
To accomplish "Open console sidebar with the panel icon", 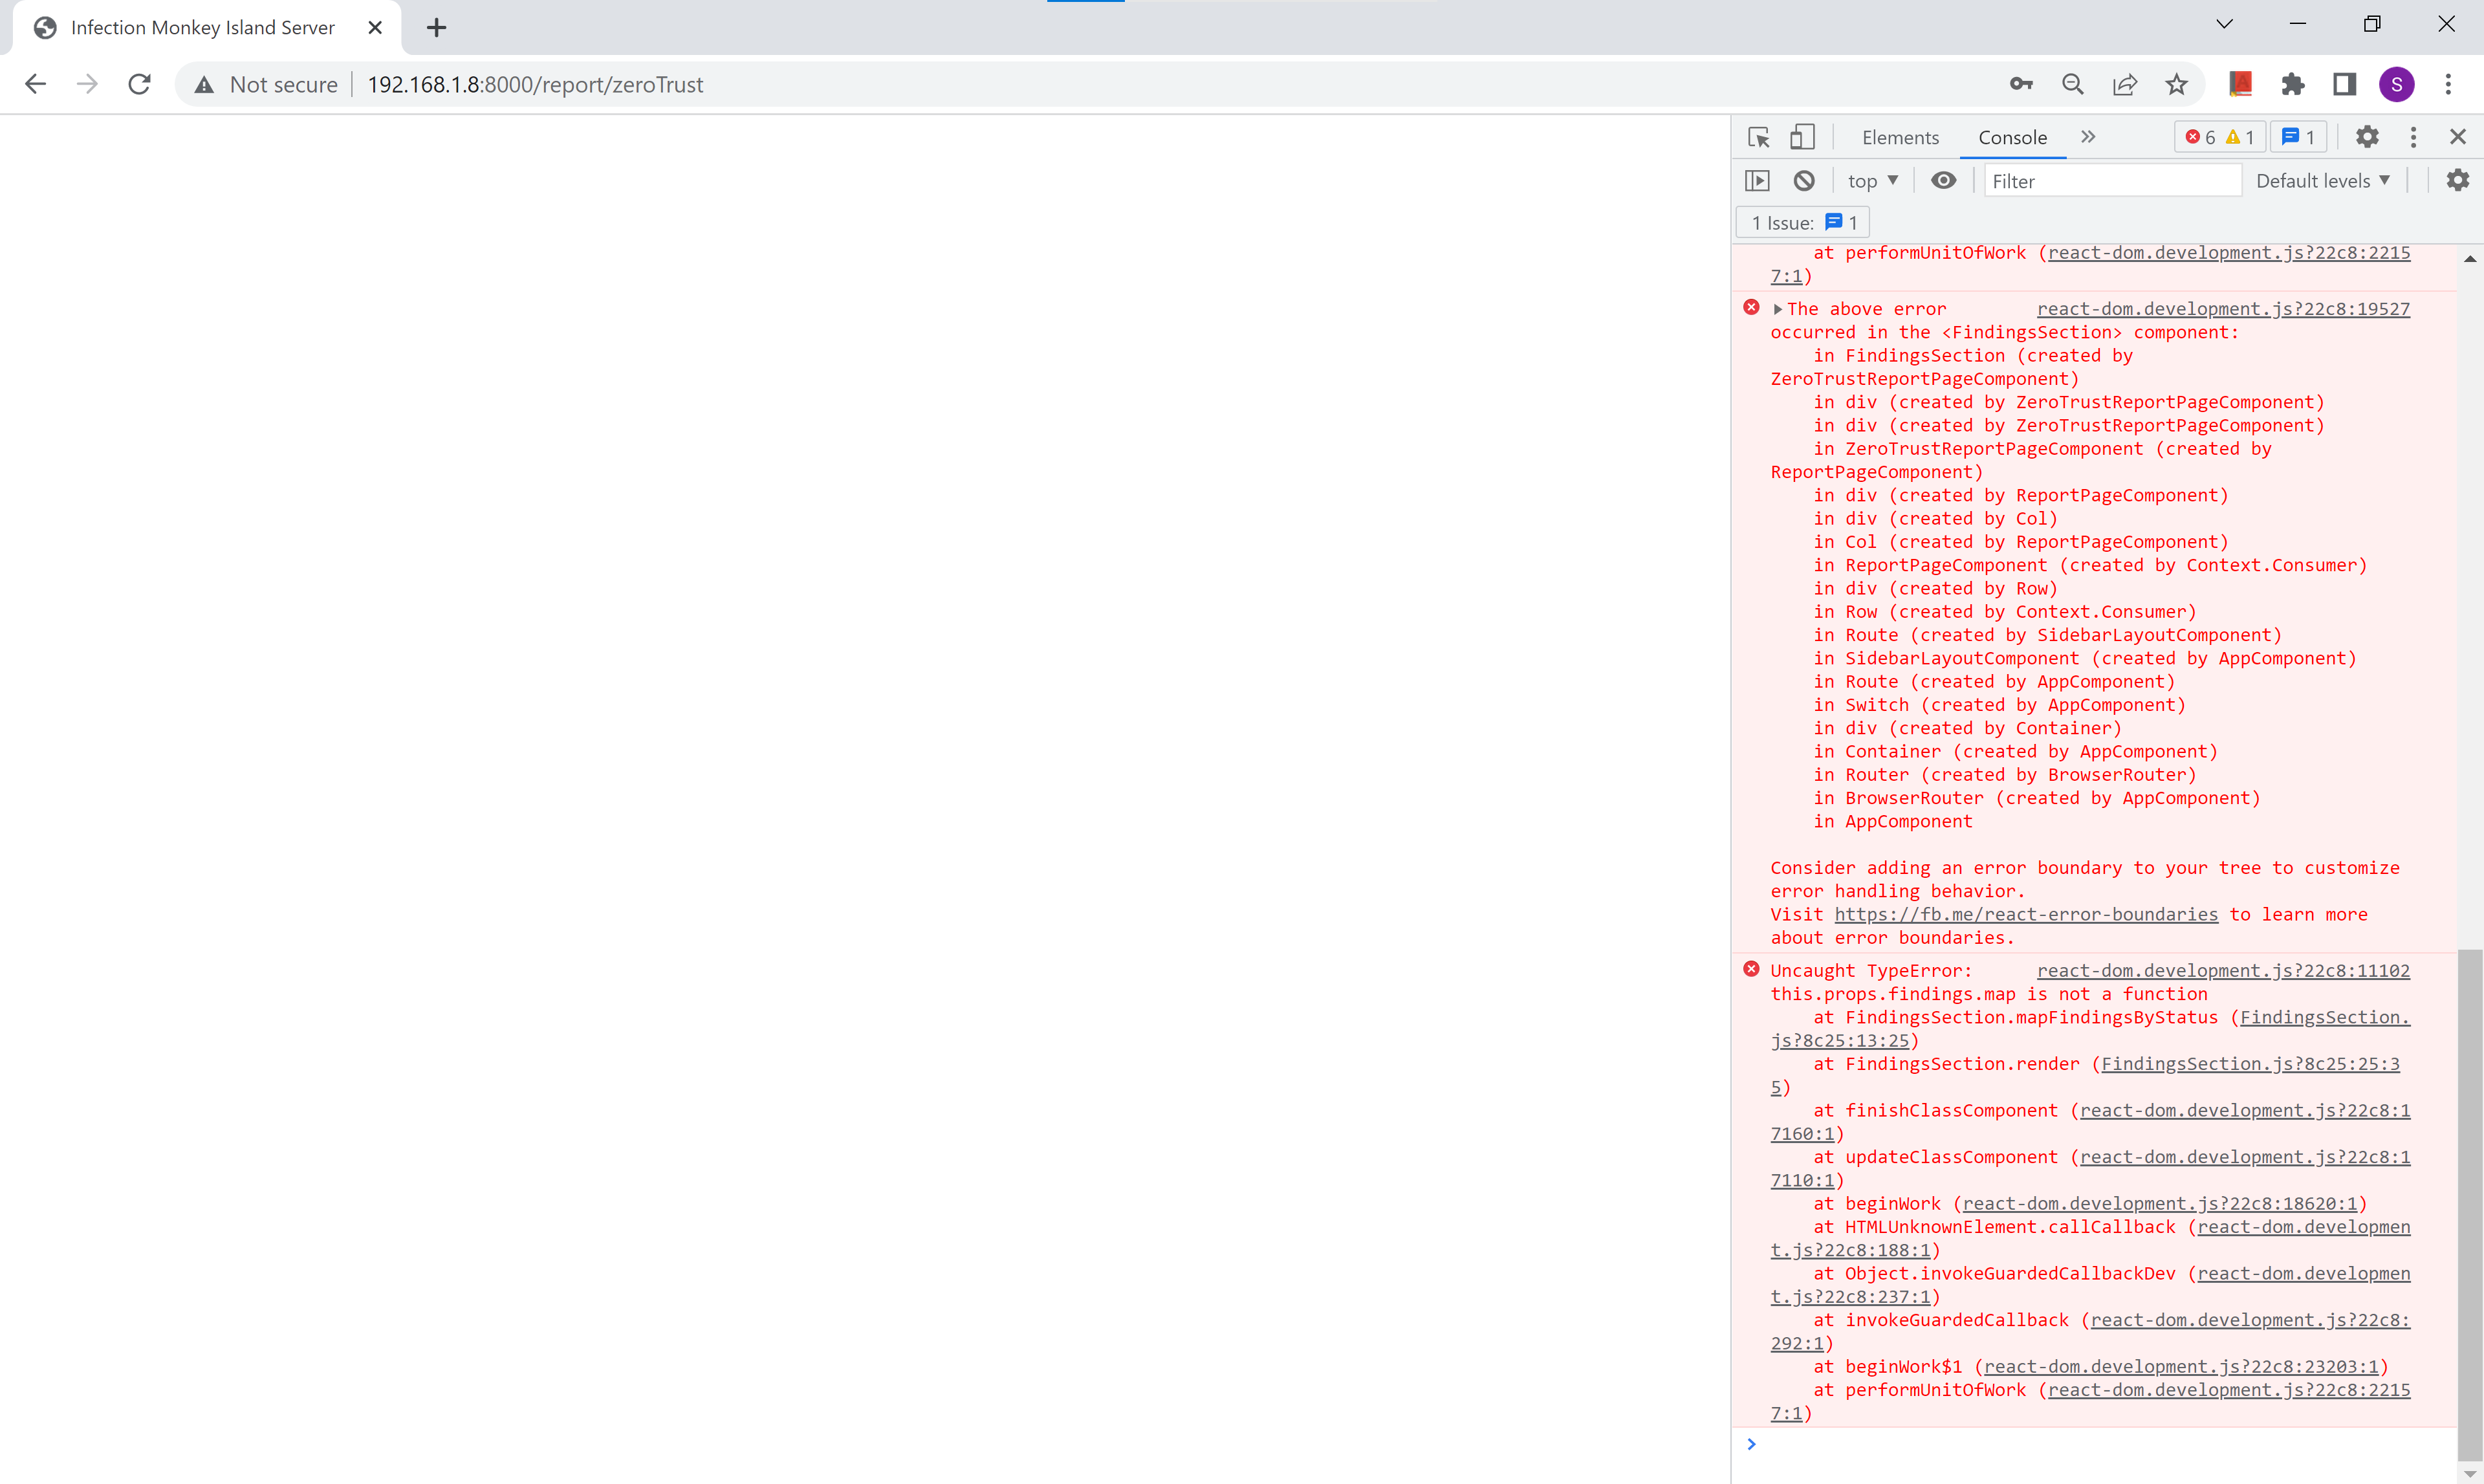I will [1758, 181].
